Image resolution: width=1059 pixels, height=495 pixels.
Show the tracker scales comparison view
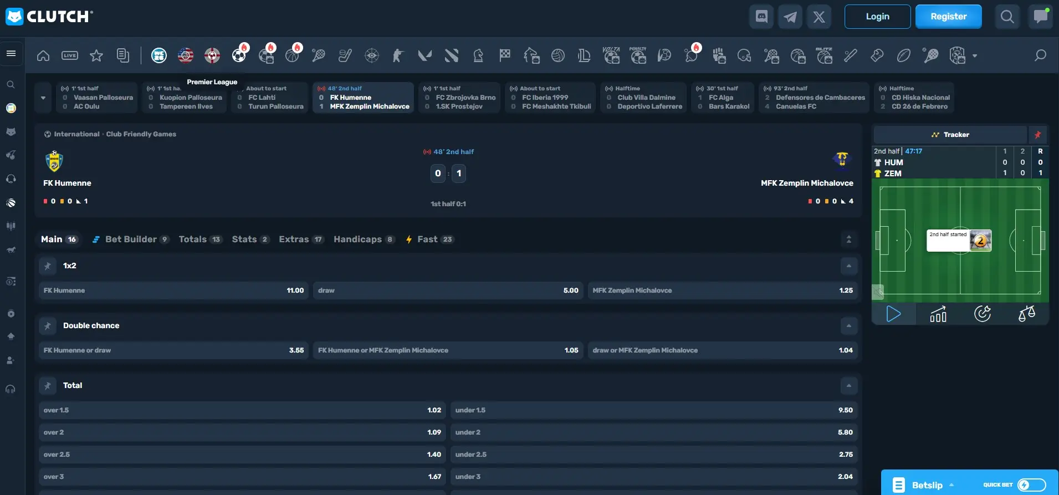click(x=1027, y=314)
